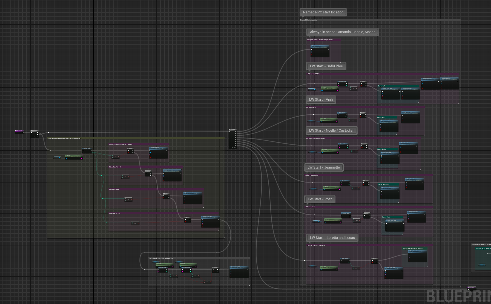Image resolution: width=491 pixels, height=304 pixels.
Task: Click the Branch node in the Good: FireSuccess=0 section
Action: [131, 150]
